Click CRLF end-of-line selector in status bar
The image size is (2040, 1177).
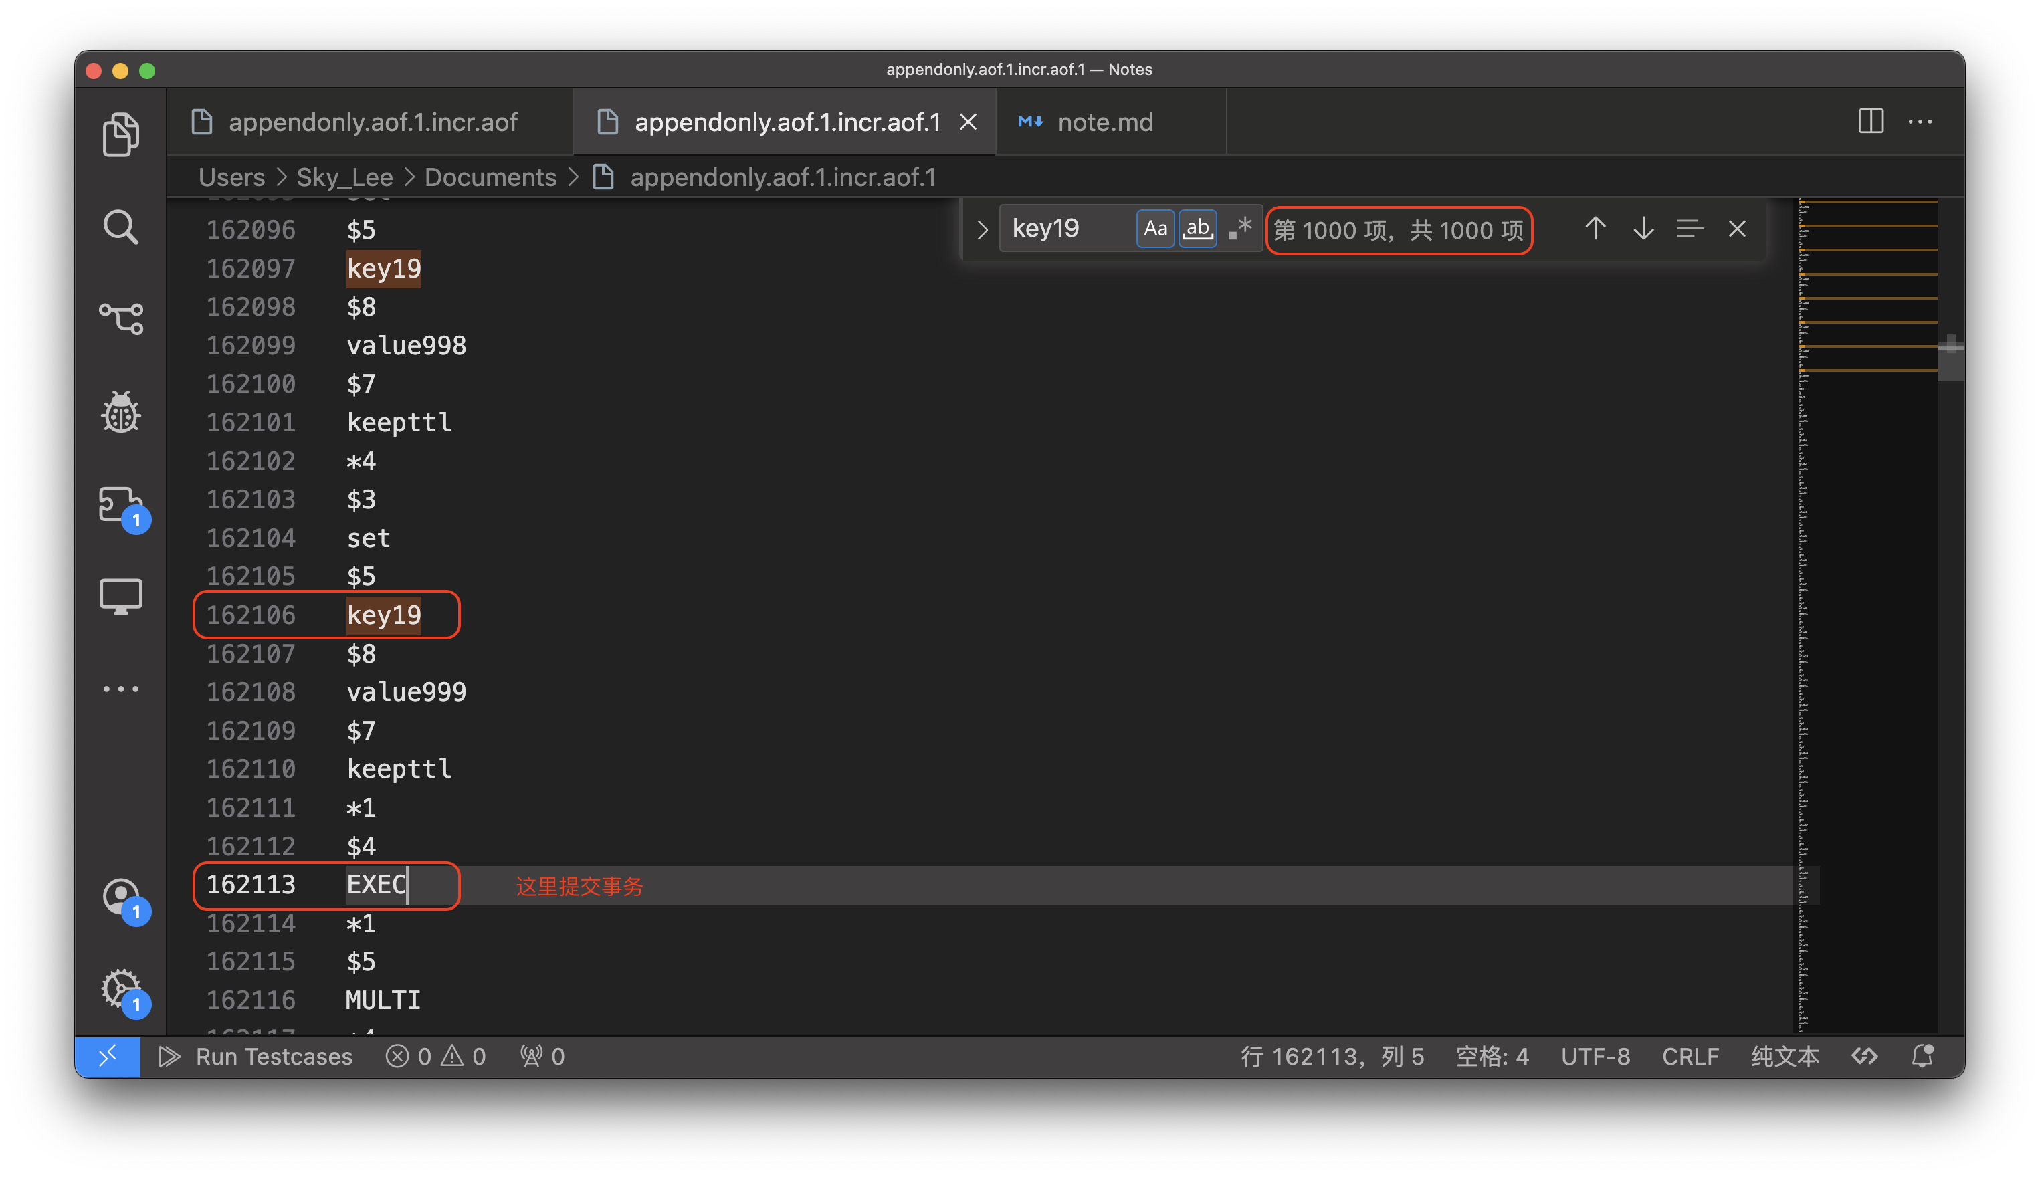tap(1690, 1056)
